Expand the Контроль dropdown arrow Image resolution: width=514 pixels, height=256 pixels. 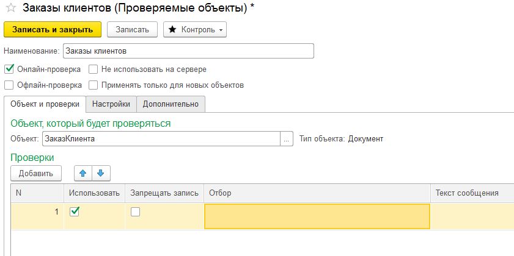pyautogui.click(x=221, y=30)
